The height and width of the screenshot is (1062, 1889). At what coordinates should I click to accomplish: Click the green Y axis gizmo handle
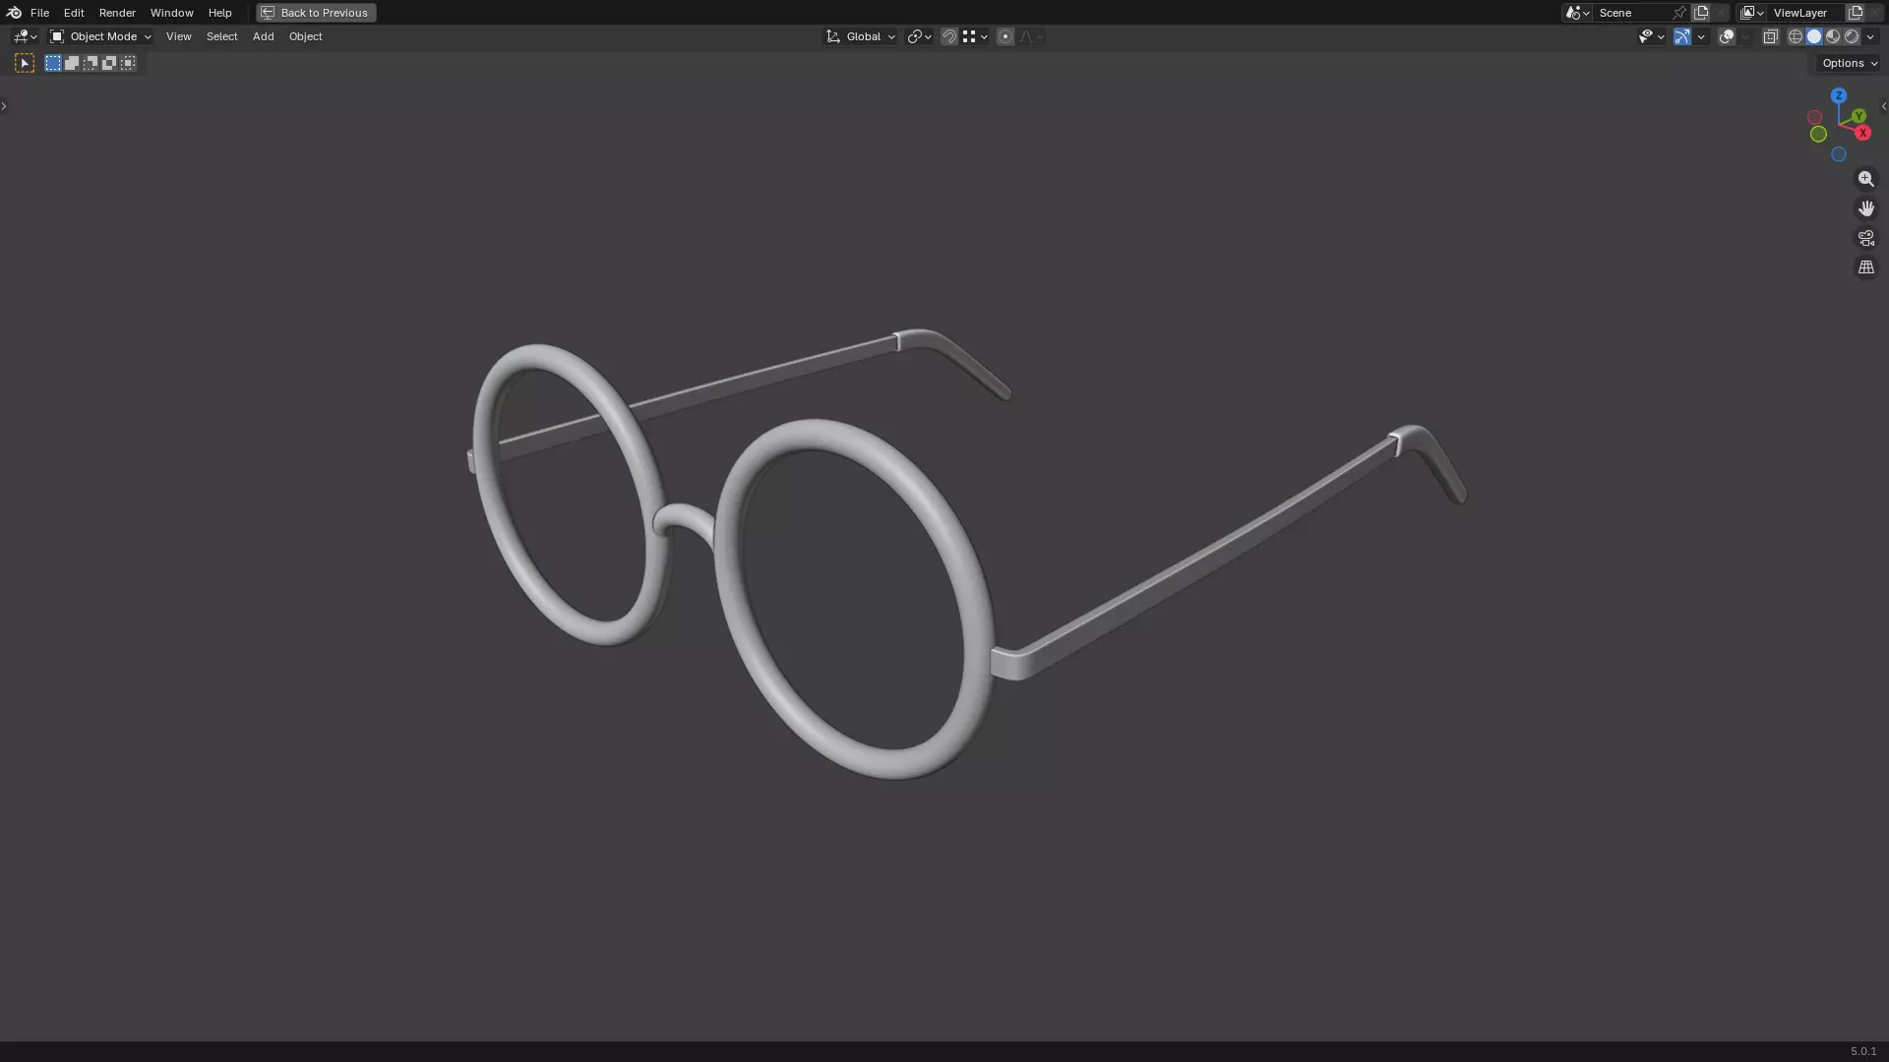(1859, 116)
